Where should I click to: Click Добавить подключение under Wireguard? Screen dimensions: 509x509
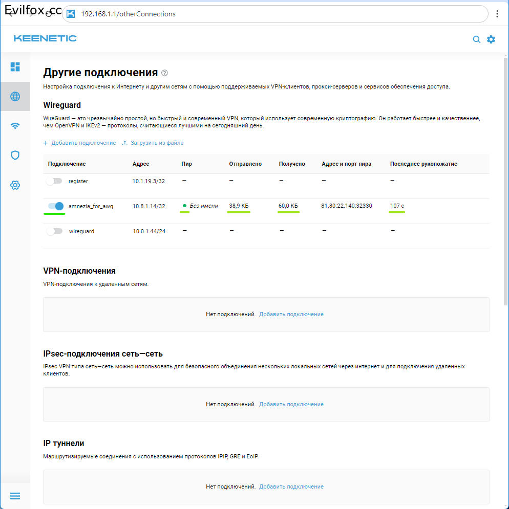click(x=80, y=143)
